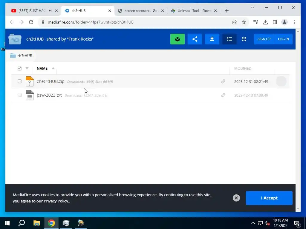Click the MediaFire folder logo icon
The height and width of the screenshot is (229, 306).
pos(15,39)
